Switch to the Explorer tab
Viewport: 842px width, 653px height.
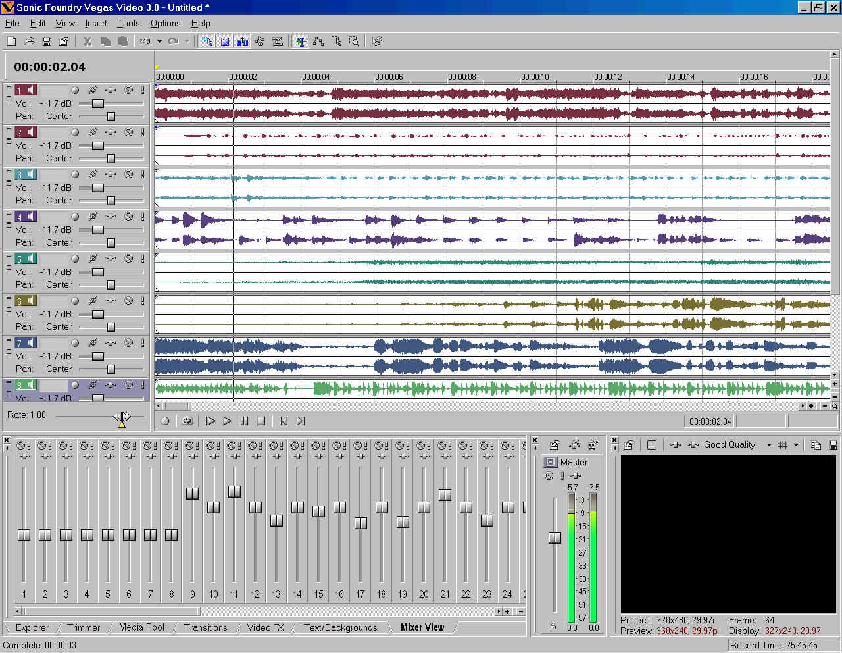[32, 627]
